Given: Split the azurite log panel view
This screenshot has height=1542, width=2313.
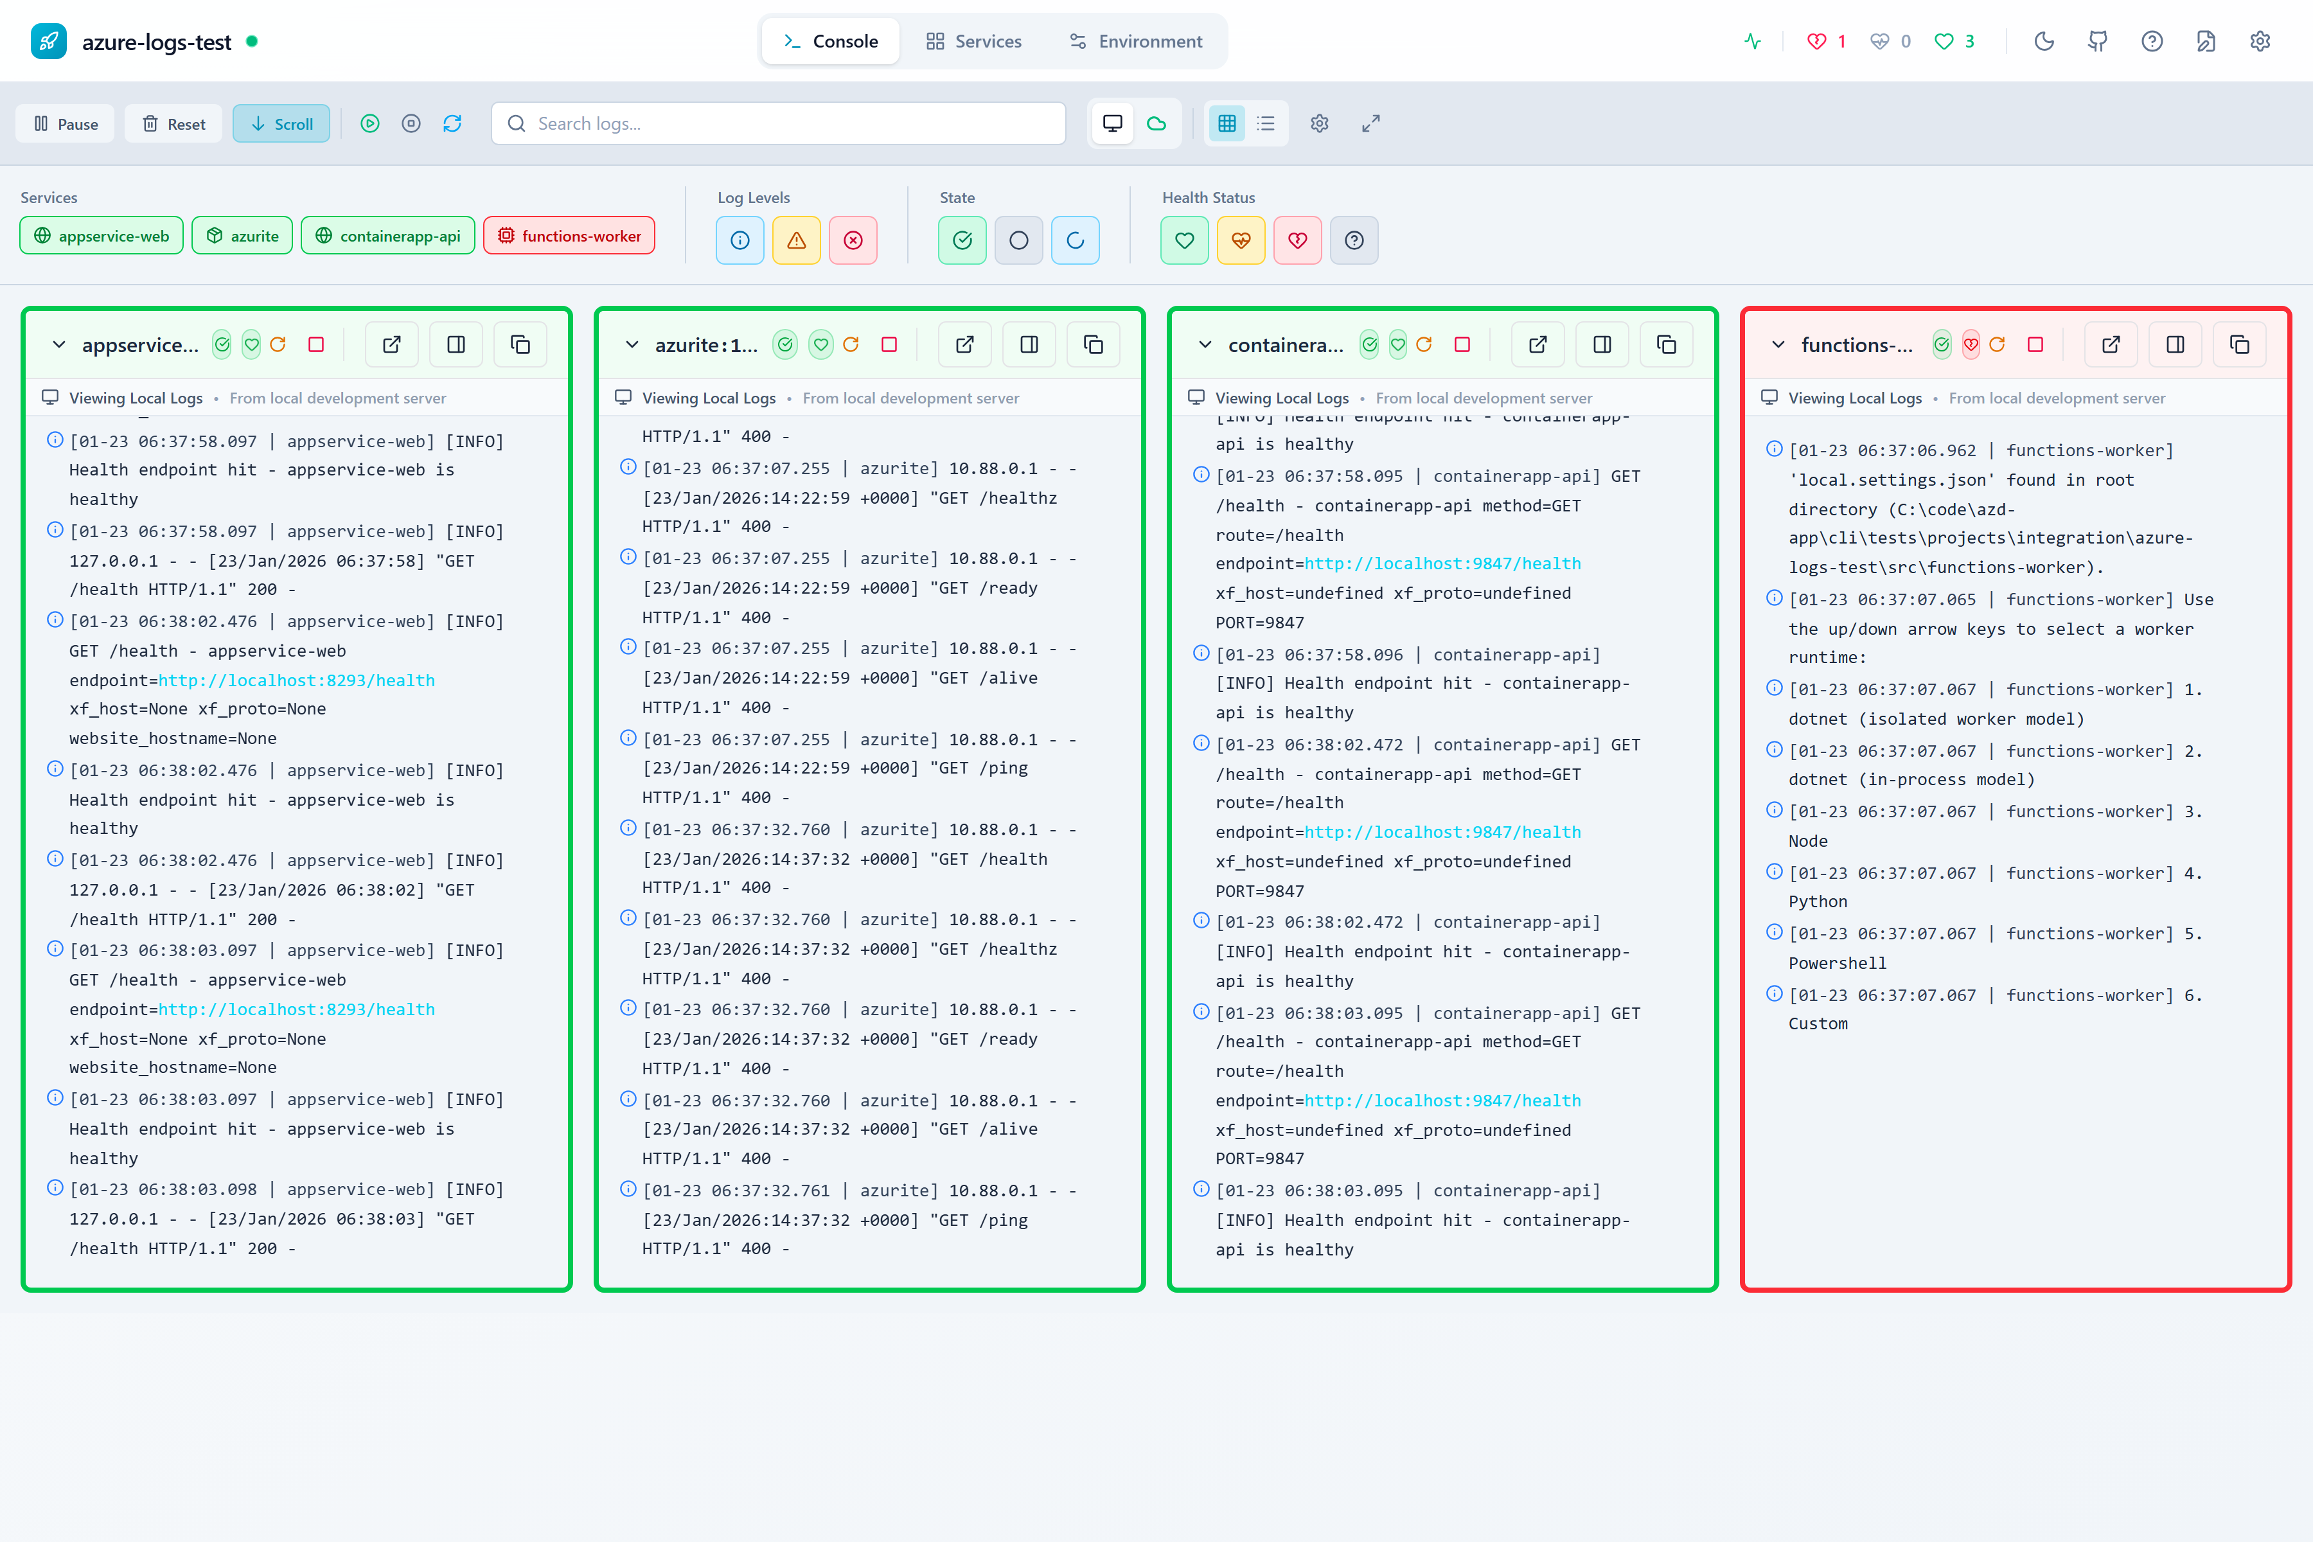Looking at the screenshot, I should pyautogui.click(x=1029, y=344).
